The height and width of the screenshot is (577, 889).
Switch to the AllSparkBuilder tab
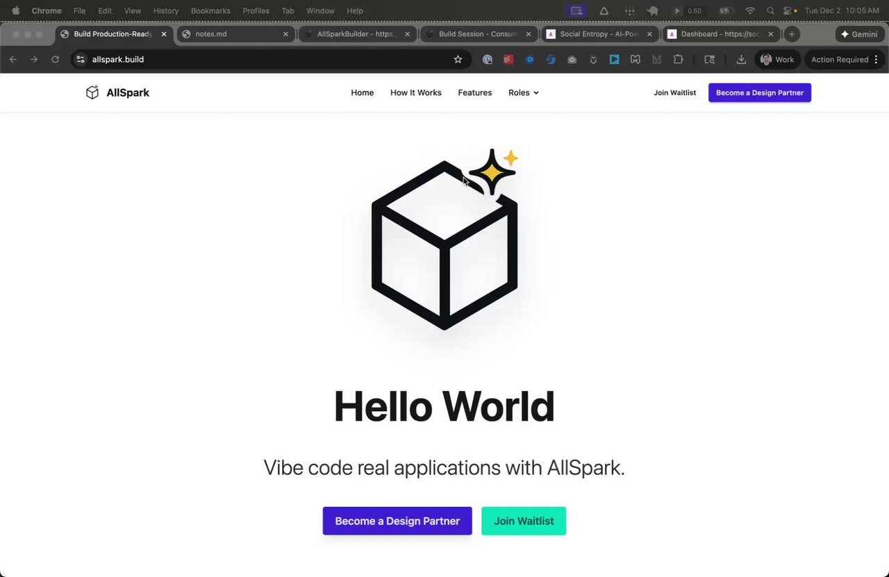pyautogui.click(x=358, y=34)
